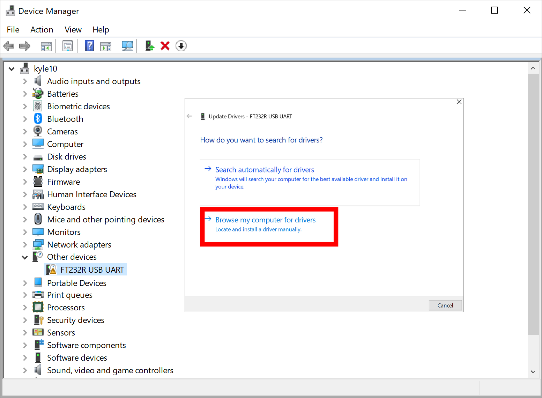Screen dimensions: 542x398
Task: Click Scan for hardware changes icon
Action: (127, 46)
